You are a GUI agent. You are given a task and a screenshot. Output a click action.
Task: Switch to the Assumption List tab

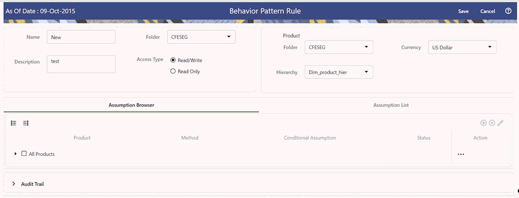[x=391, y=105]
